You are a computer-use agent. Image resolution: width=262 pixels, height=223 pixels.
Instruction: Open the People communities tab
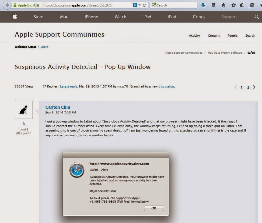pyautogui.click(x=232, y=36)
